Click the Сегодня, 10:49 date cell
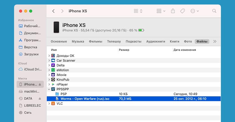Screen dimensions: 235x122 (x=185, y=94)
